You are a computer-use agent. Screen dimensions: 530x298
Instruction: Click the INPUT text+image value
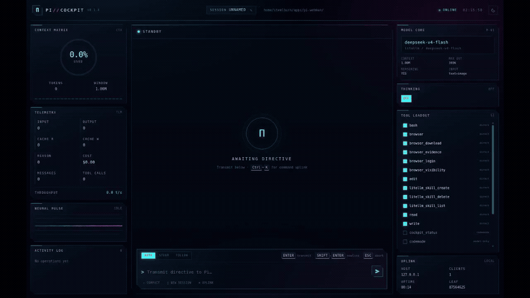tap(458, 73)
